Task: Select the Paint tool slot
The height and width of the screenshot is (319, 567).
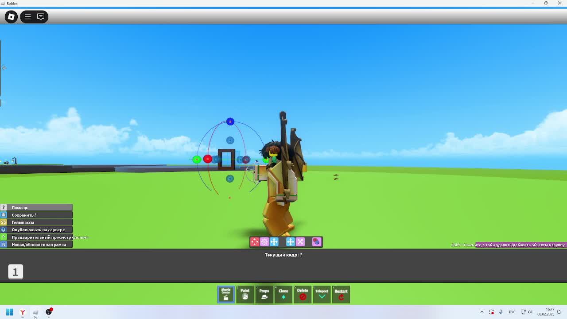Action: click(x=245, y=294)
